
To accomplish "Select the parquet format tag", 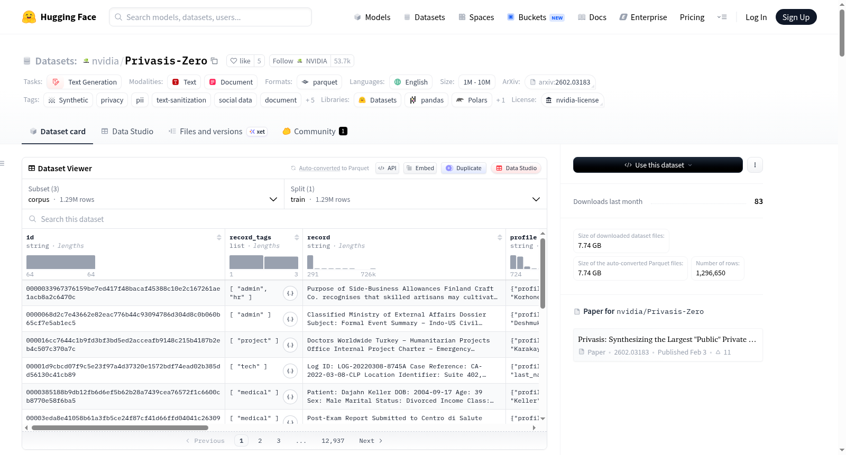I will pos(319,82).
